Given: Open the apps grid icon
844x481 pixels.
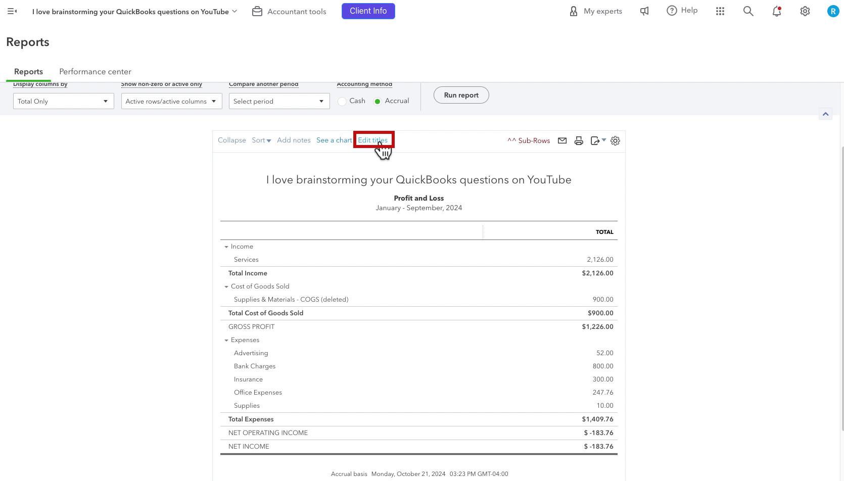Looking at the screenshot, I should coord(720,11).
